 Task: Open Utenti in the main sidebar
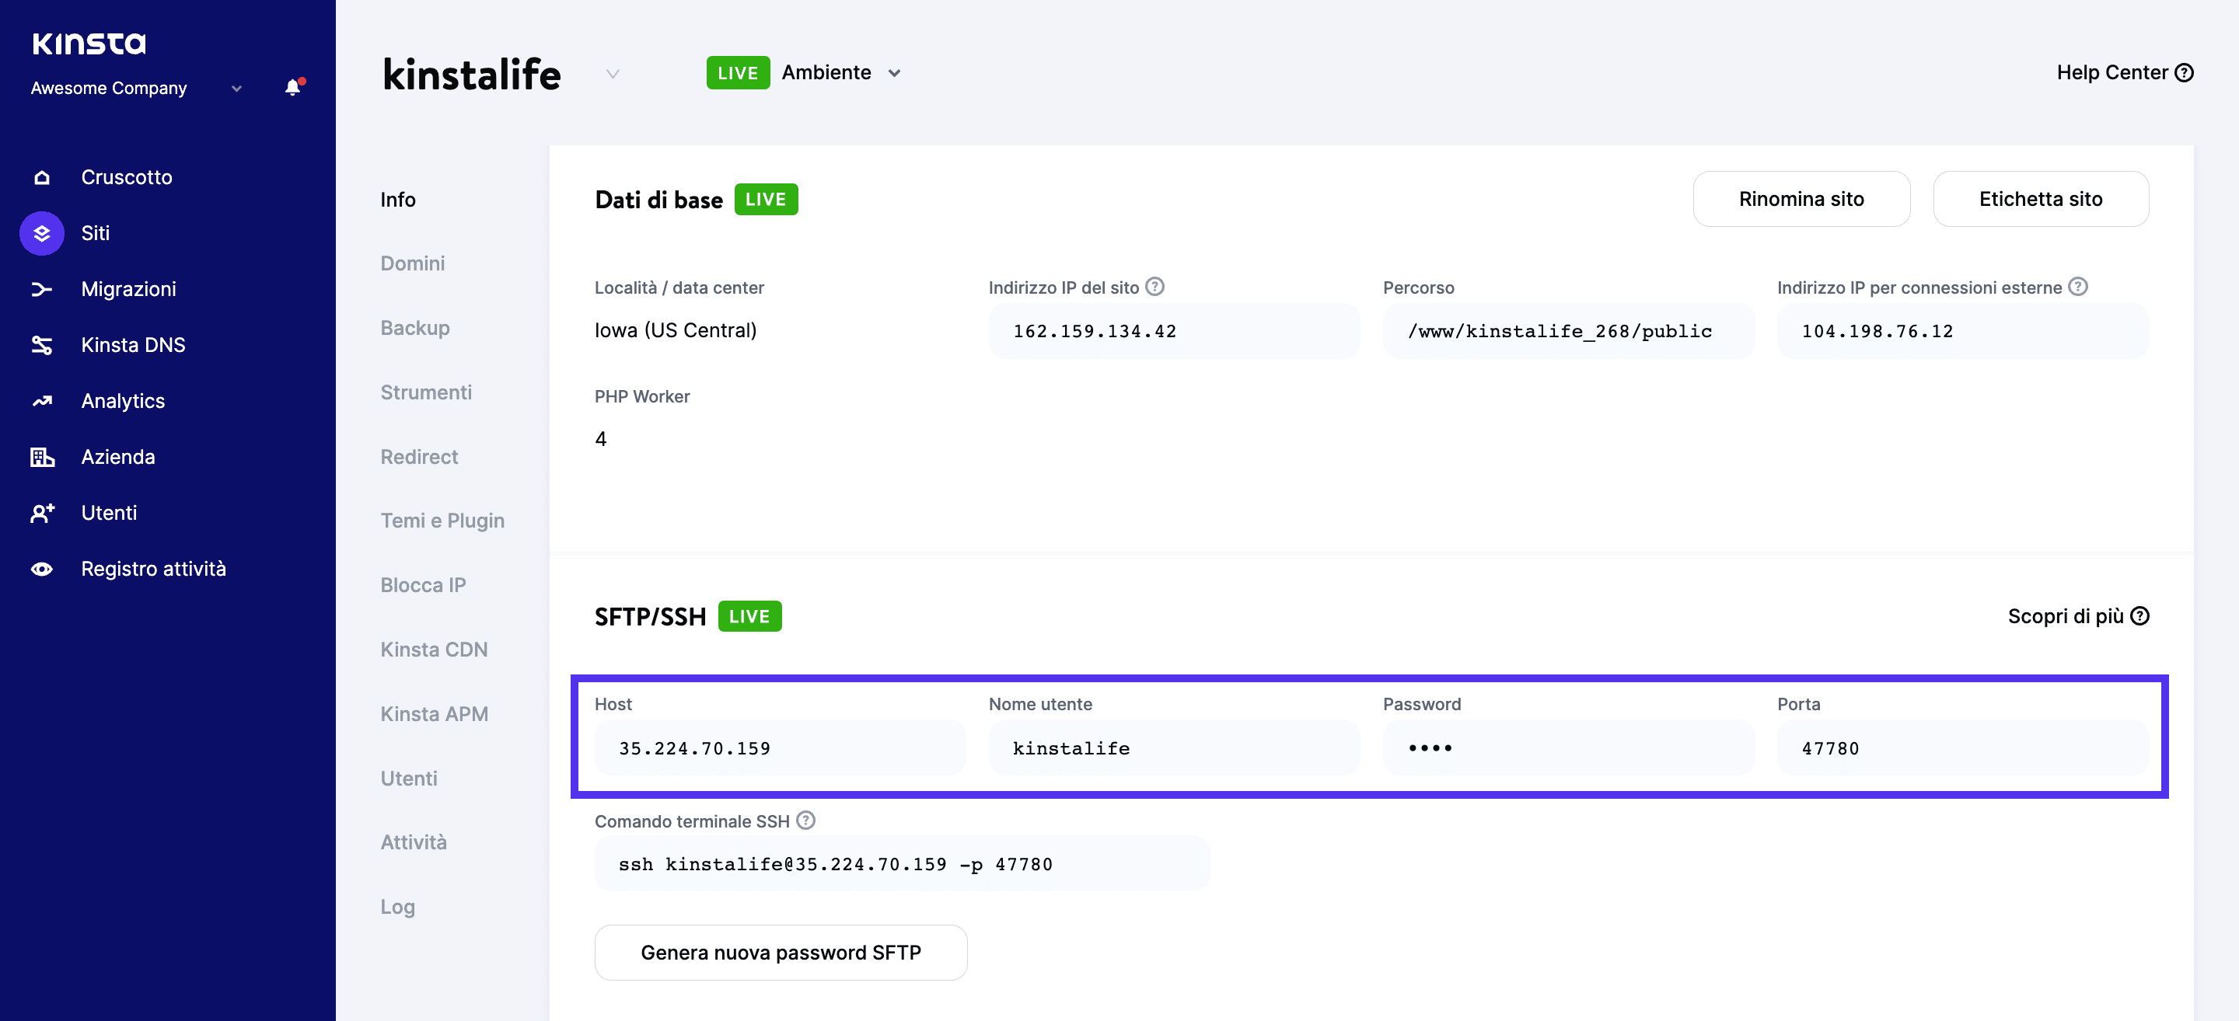pyautogui.click(x=109, y=513)
